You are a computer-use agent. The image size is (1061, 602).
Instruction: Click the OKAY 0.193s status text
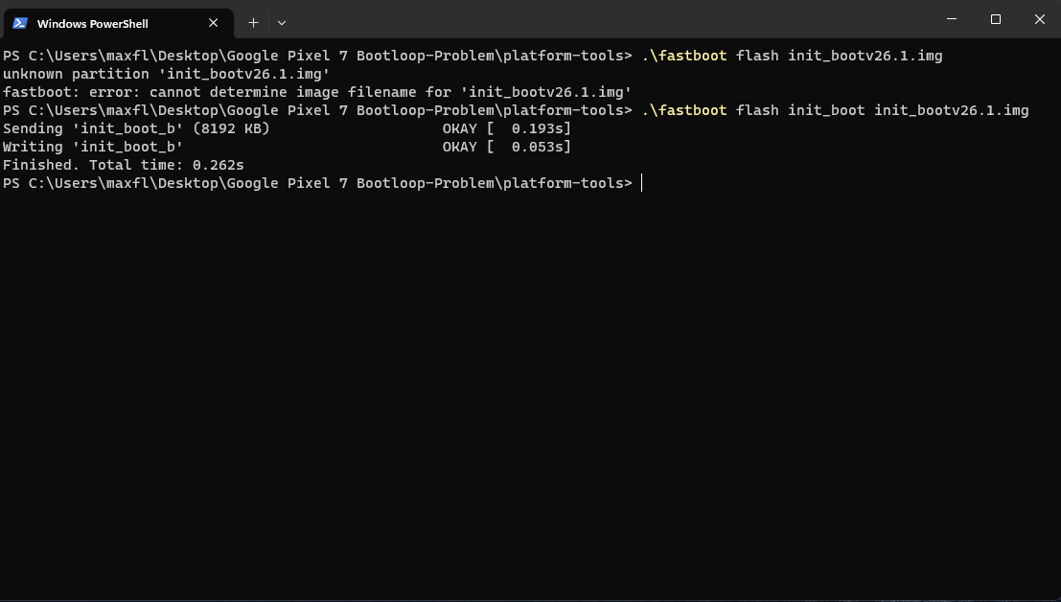506,128
